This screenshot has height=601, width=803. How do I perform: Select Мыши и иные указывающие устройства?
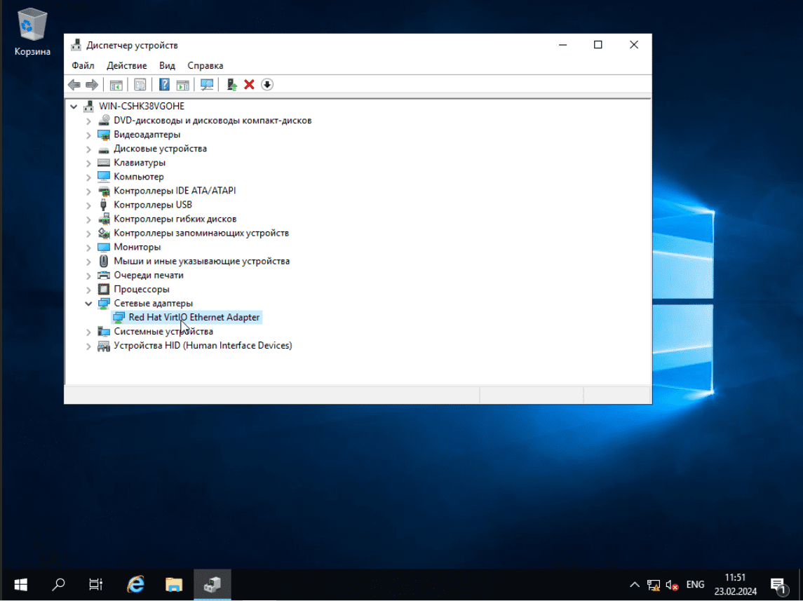202,261
